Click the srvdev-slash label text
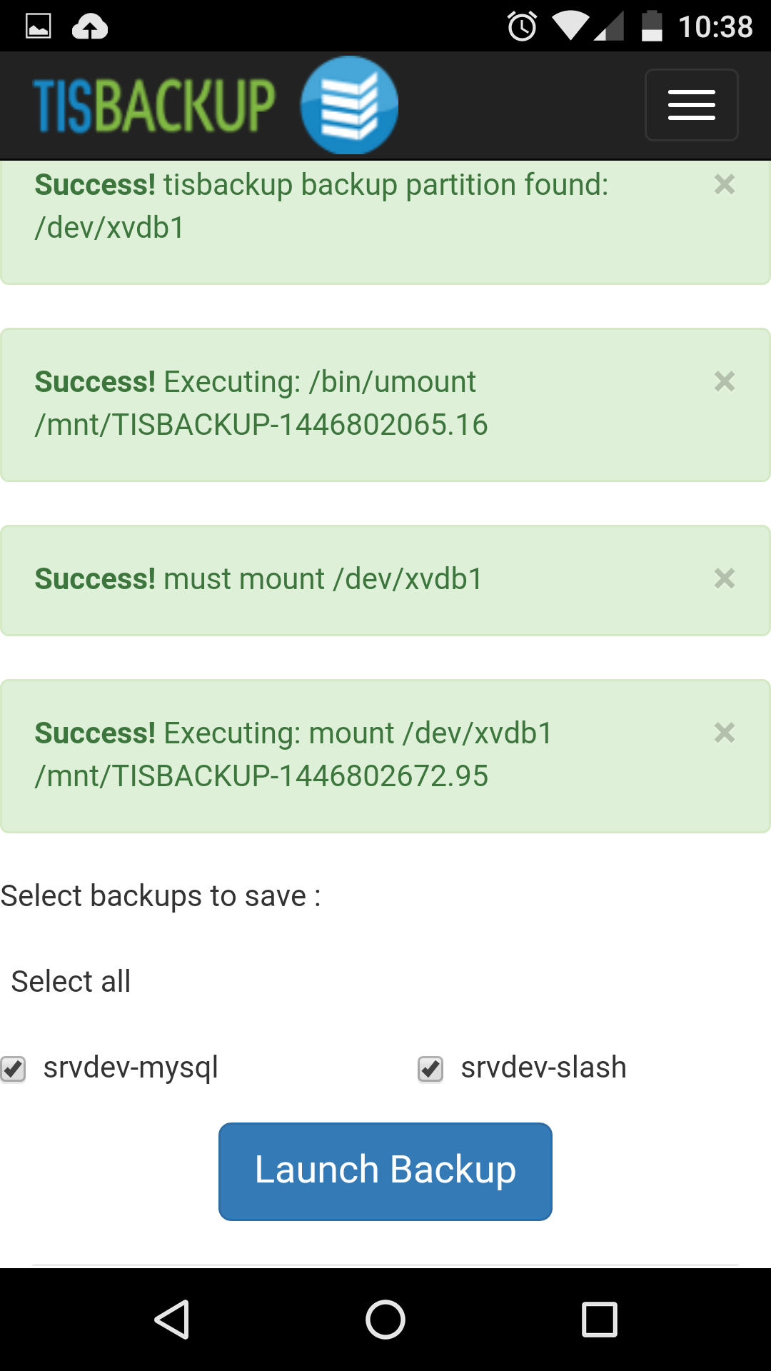The height and width of the screenshot is (1371, 771). (543, 1068)
